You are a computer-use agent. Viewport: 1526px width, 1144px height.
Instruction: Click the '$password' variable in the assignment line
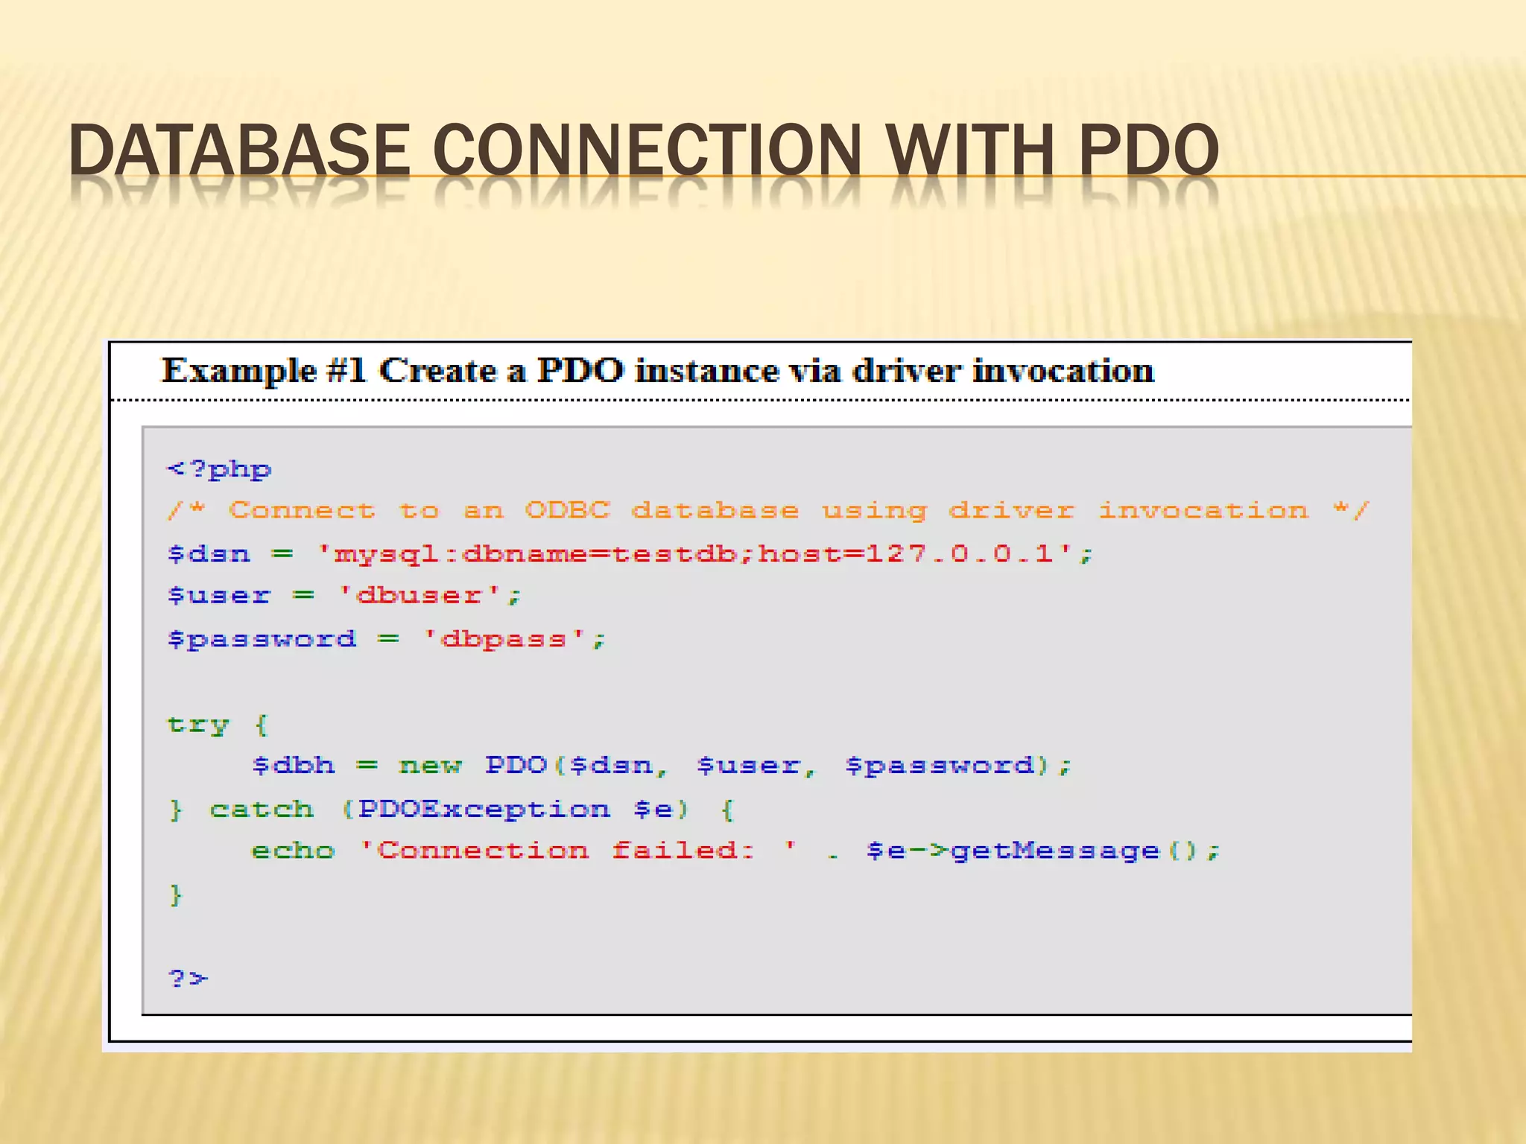pos(262,639)
